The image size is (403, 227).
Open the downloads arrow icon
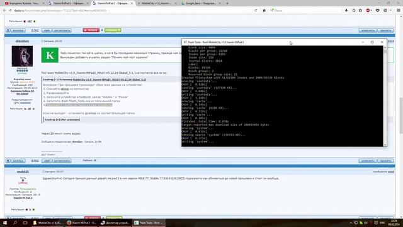click(x=346, y=11)
